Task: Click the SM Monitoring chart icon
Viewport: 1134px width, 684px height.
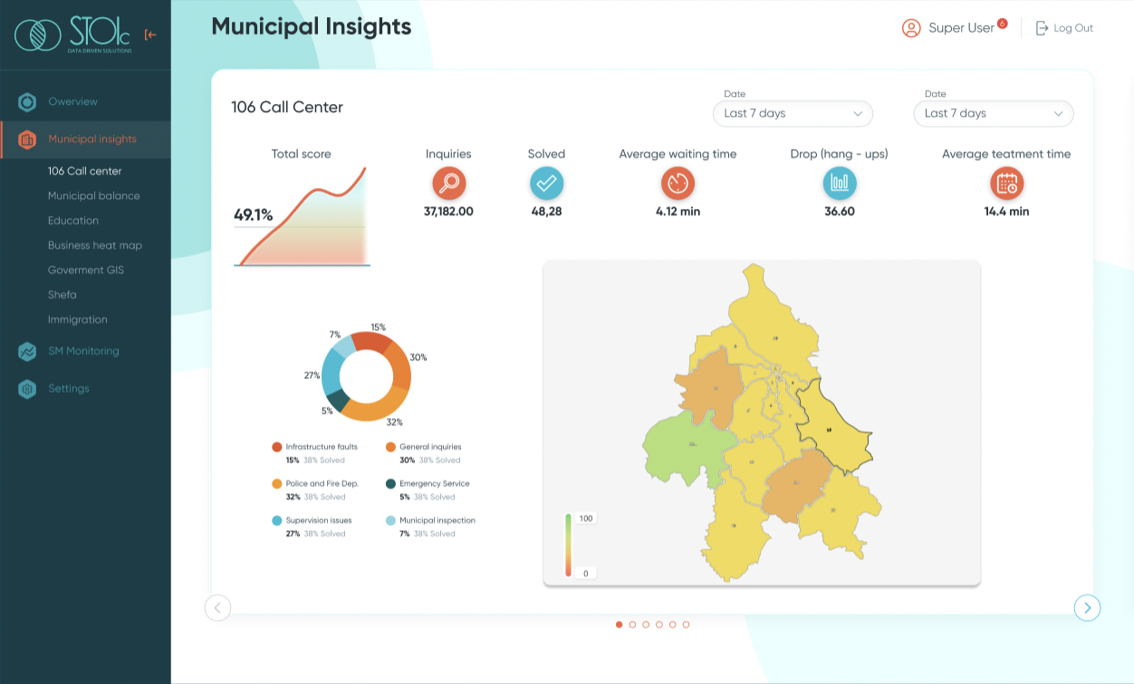Action: tap(27, 351)
